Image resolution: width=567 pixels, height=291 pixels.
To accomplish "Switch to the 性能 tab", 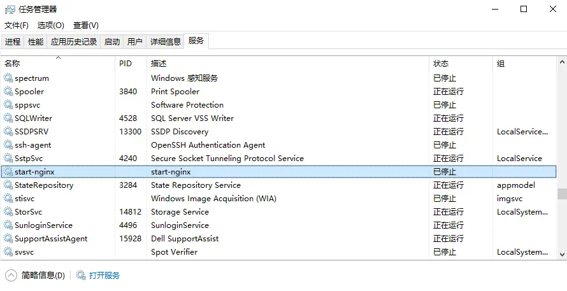I will point(36,42).
